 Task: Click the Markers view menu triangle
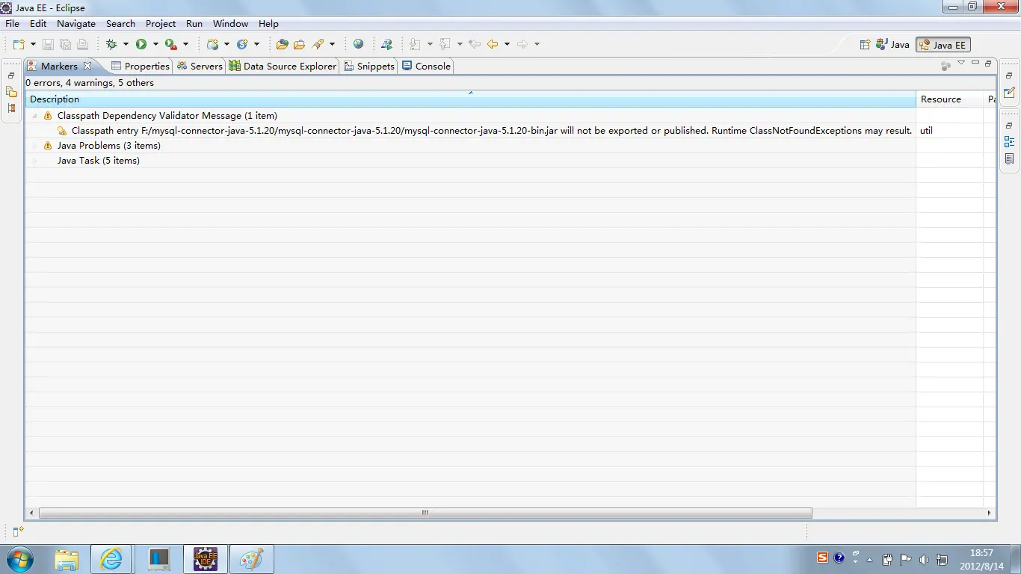[961, 63]
